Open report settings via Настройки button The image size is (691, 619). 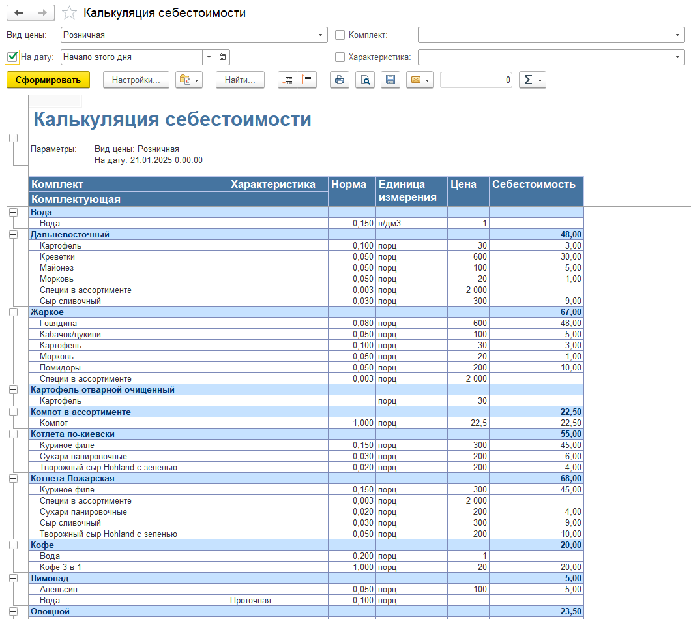(136, 80)
